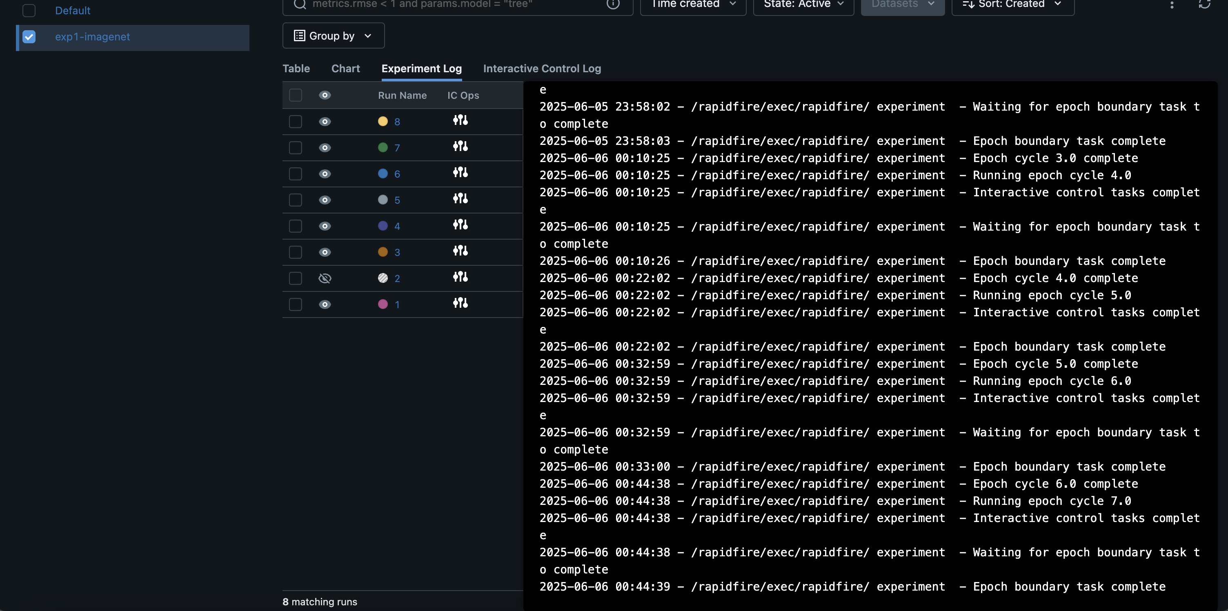Refresh the runs list

click(x=1204, y=4)
